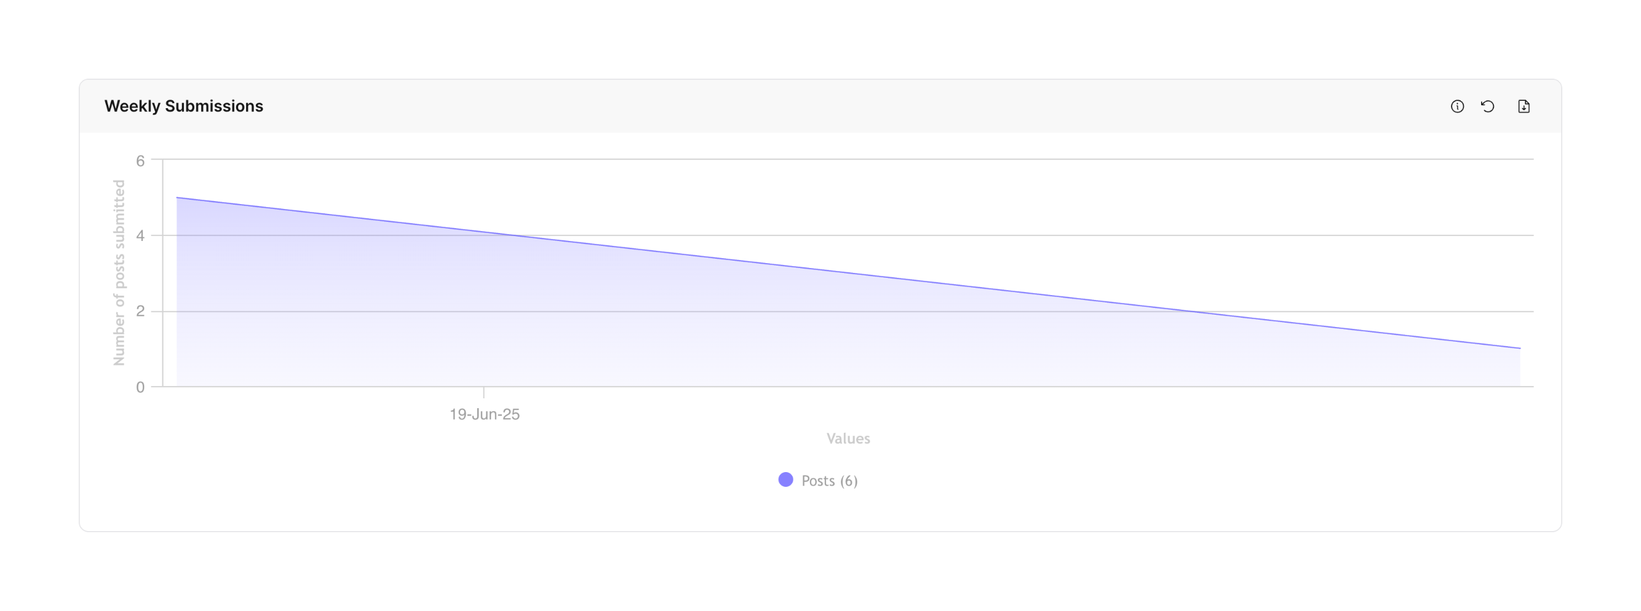Click the y-axis label 4
The width and height of the screenshot is (1641, 611).
coord(140,236)
